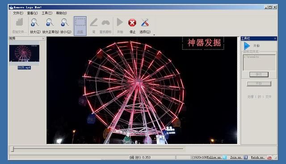Click the Twitter bird icon
286x164 pixels.
225,157
